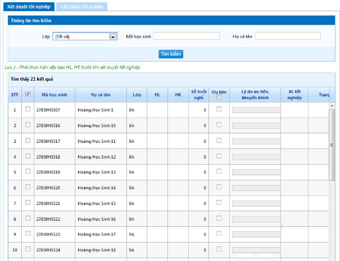340x261 pixels.
Task: Select the checkbox for student 27859HSS16
Action: (x=28, y=125)
